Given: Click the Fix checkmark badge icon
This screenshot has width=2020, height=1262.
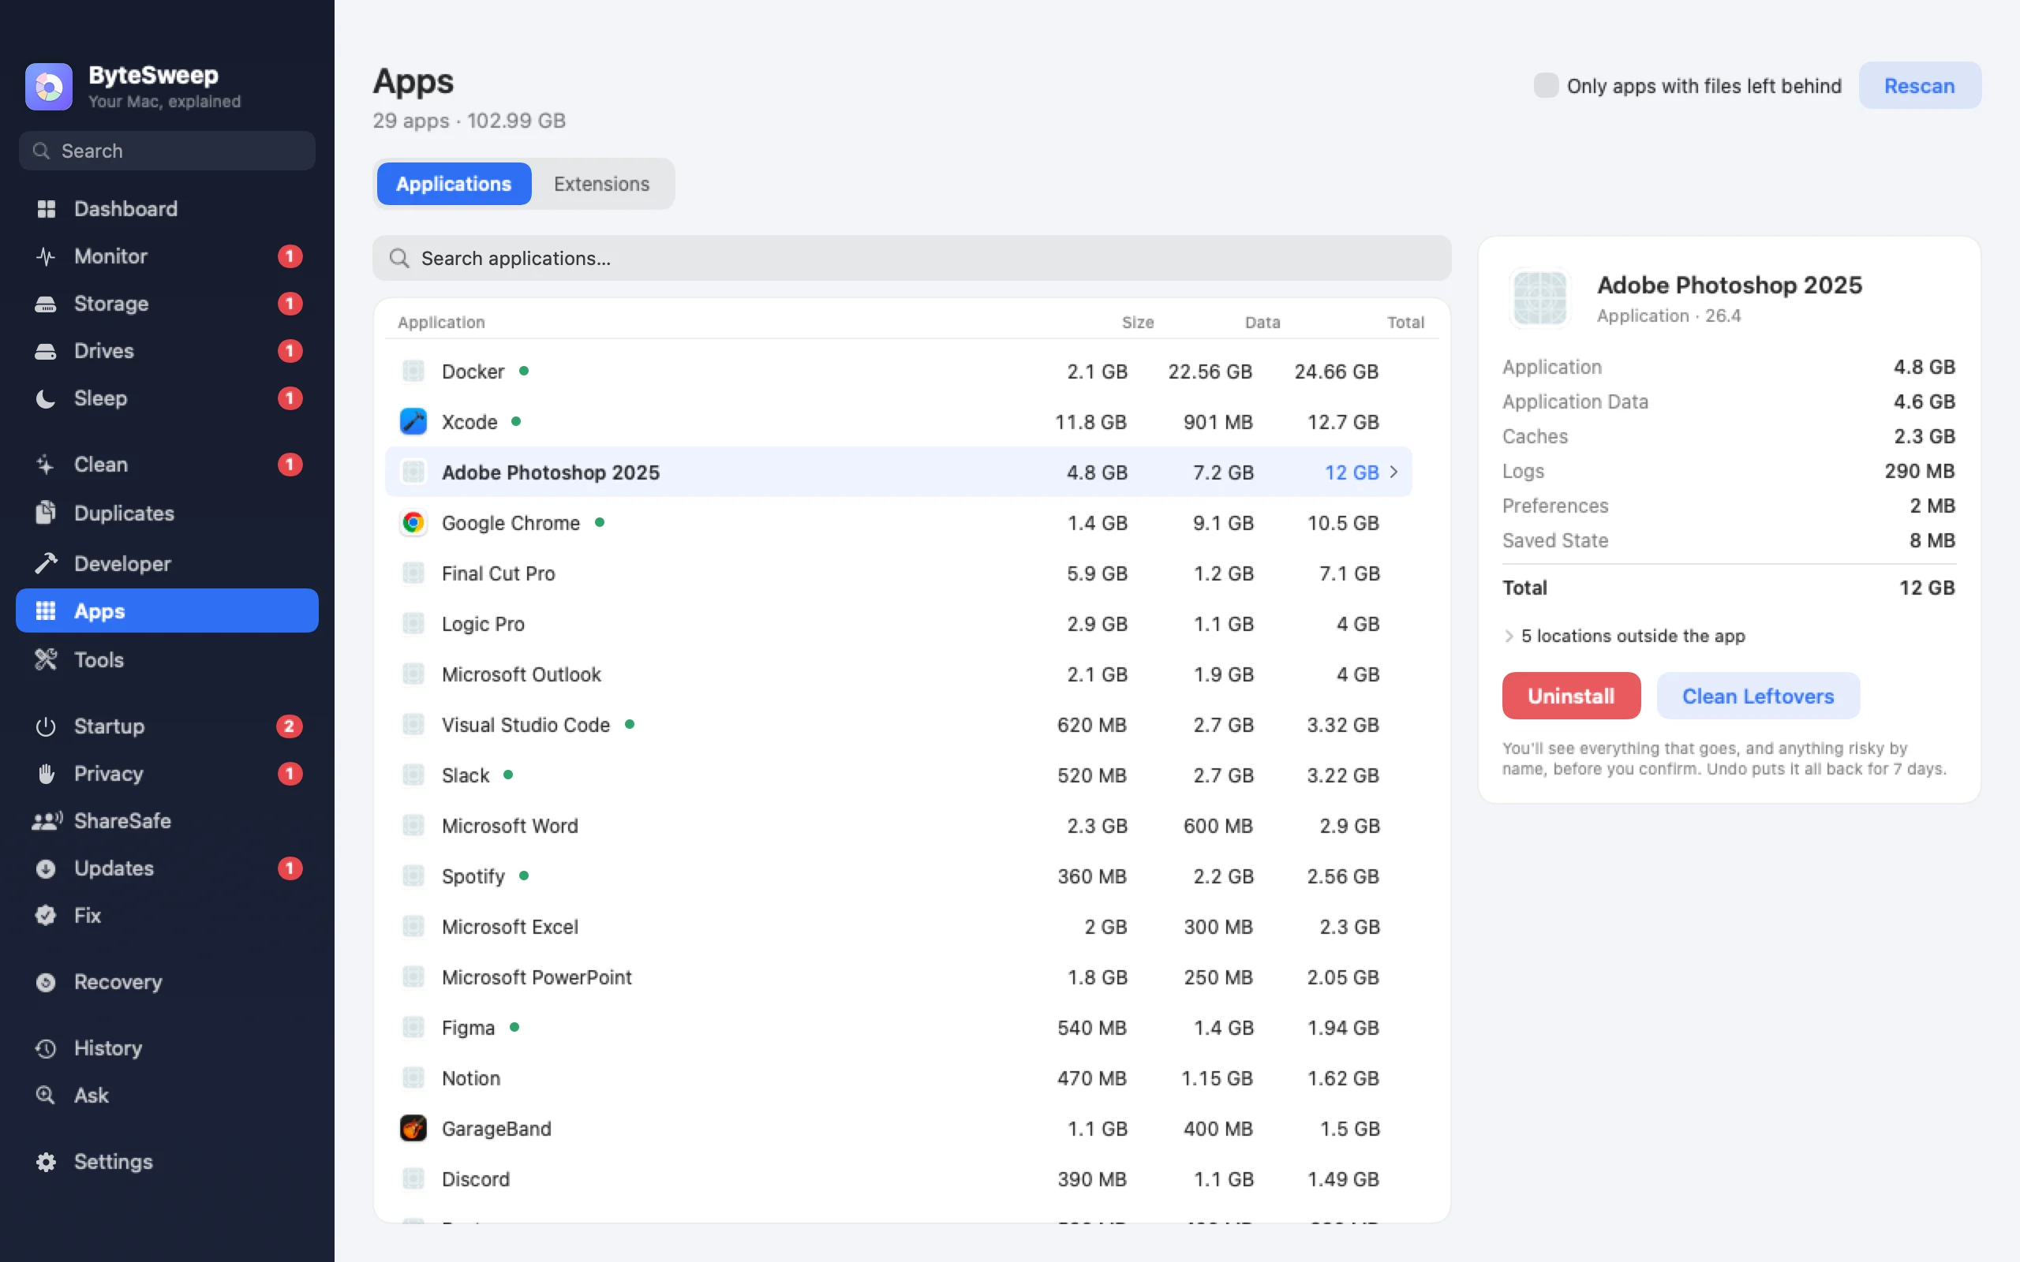Looking at the screenshot, I should tap(46, 916).
